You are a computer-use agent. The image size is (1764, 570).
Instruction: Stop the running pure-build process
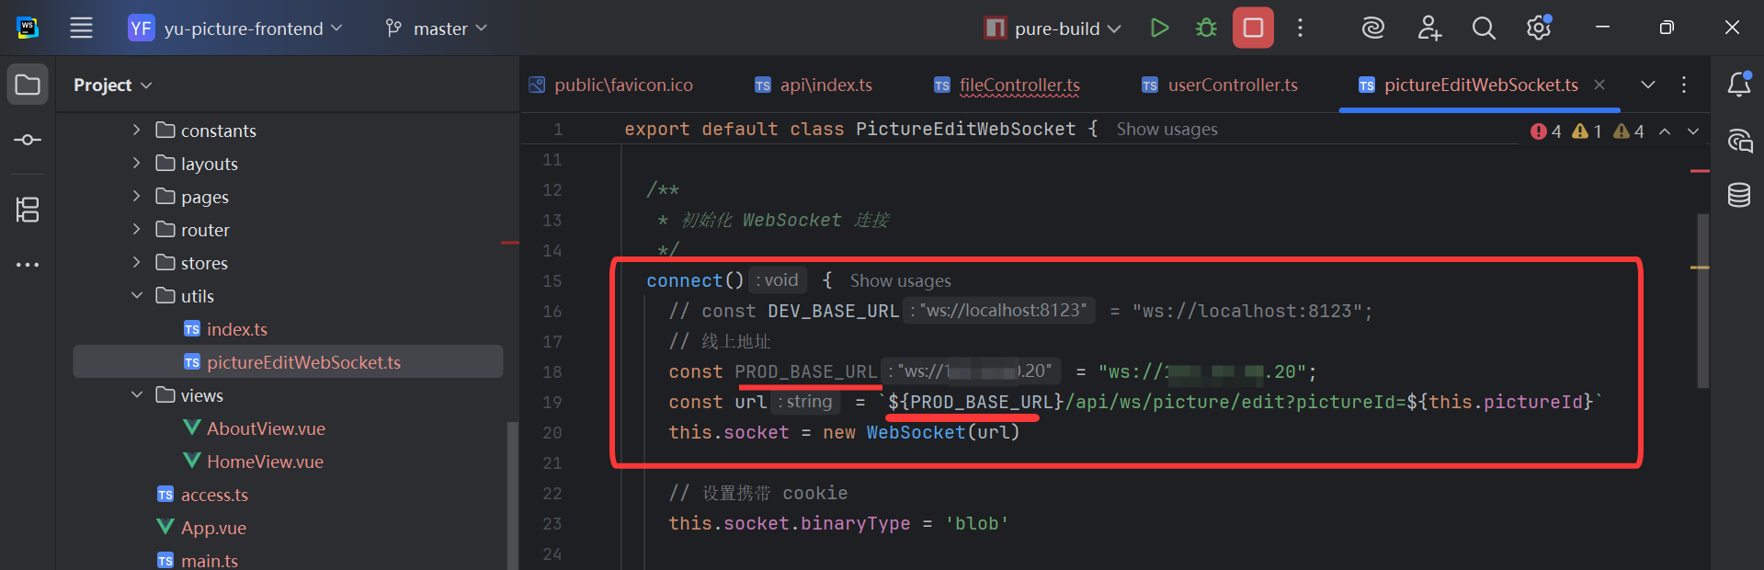(x=1253, y=28)
